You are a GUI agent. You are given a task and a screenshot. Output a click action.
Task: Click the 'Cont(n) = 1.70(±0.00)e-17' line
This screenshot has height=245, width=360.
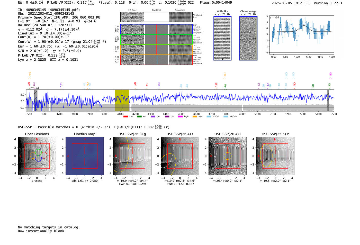(x=43, y=37)
